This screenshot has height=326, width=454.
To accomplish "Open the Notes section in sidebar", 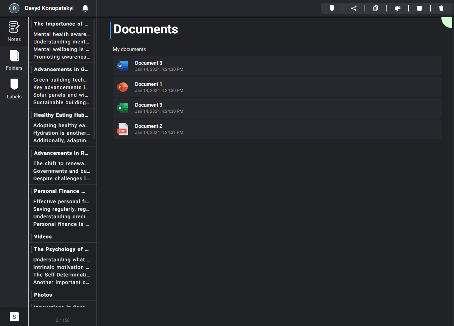I will [14, 32].
